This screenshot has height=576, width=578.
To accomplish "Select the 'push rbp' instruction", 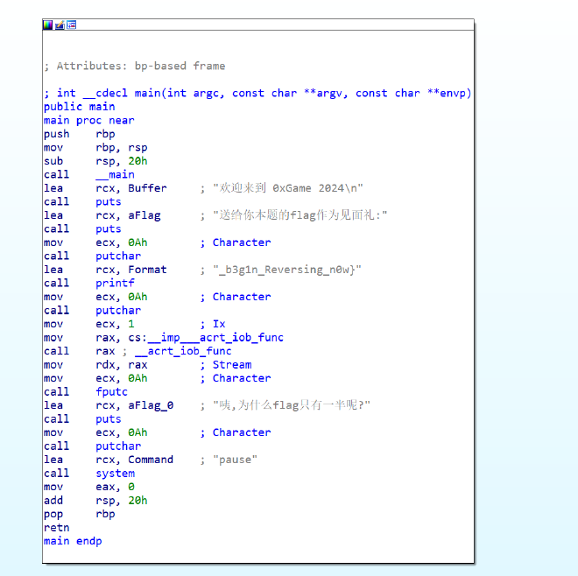I will [79, 134].
